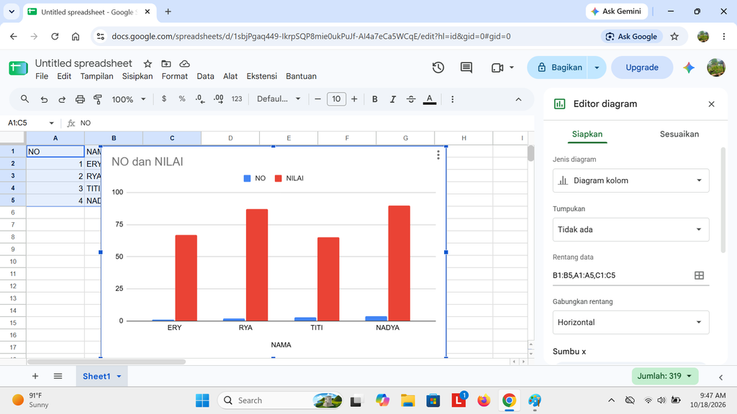Show more toolbar options
Screen dimensions: 737x414
[x=452, y=99]
